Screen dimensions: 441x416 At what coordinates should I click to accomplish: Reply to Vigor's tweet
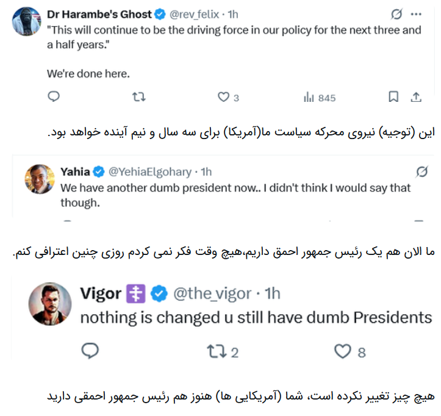[90, 350]
